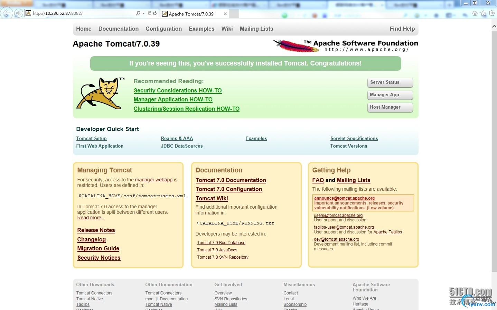Open the JDBC DataSources link
This screenshot has height=310, width=497.
coord(182,146)
